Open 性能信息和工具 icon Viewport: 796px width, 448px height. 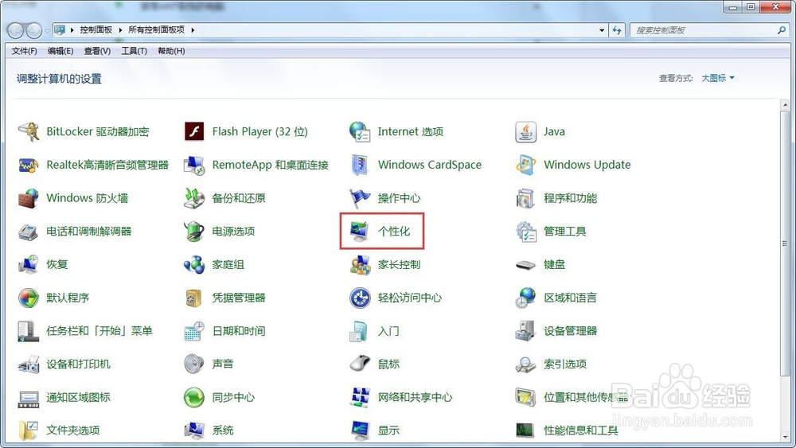525,430
